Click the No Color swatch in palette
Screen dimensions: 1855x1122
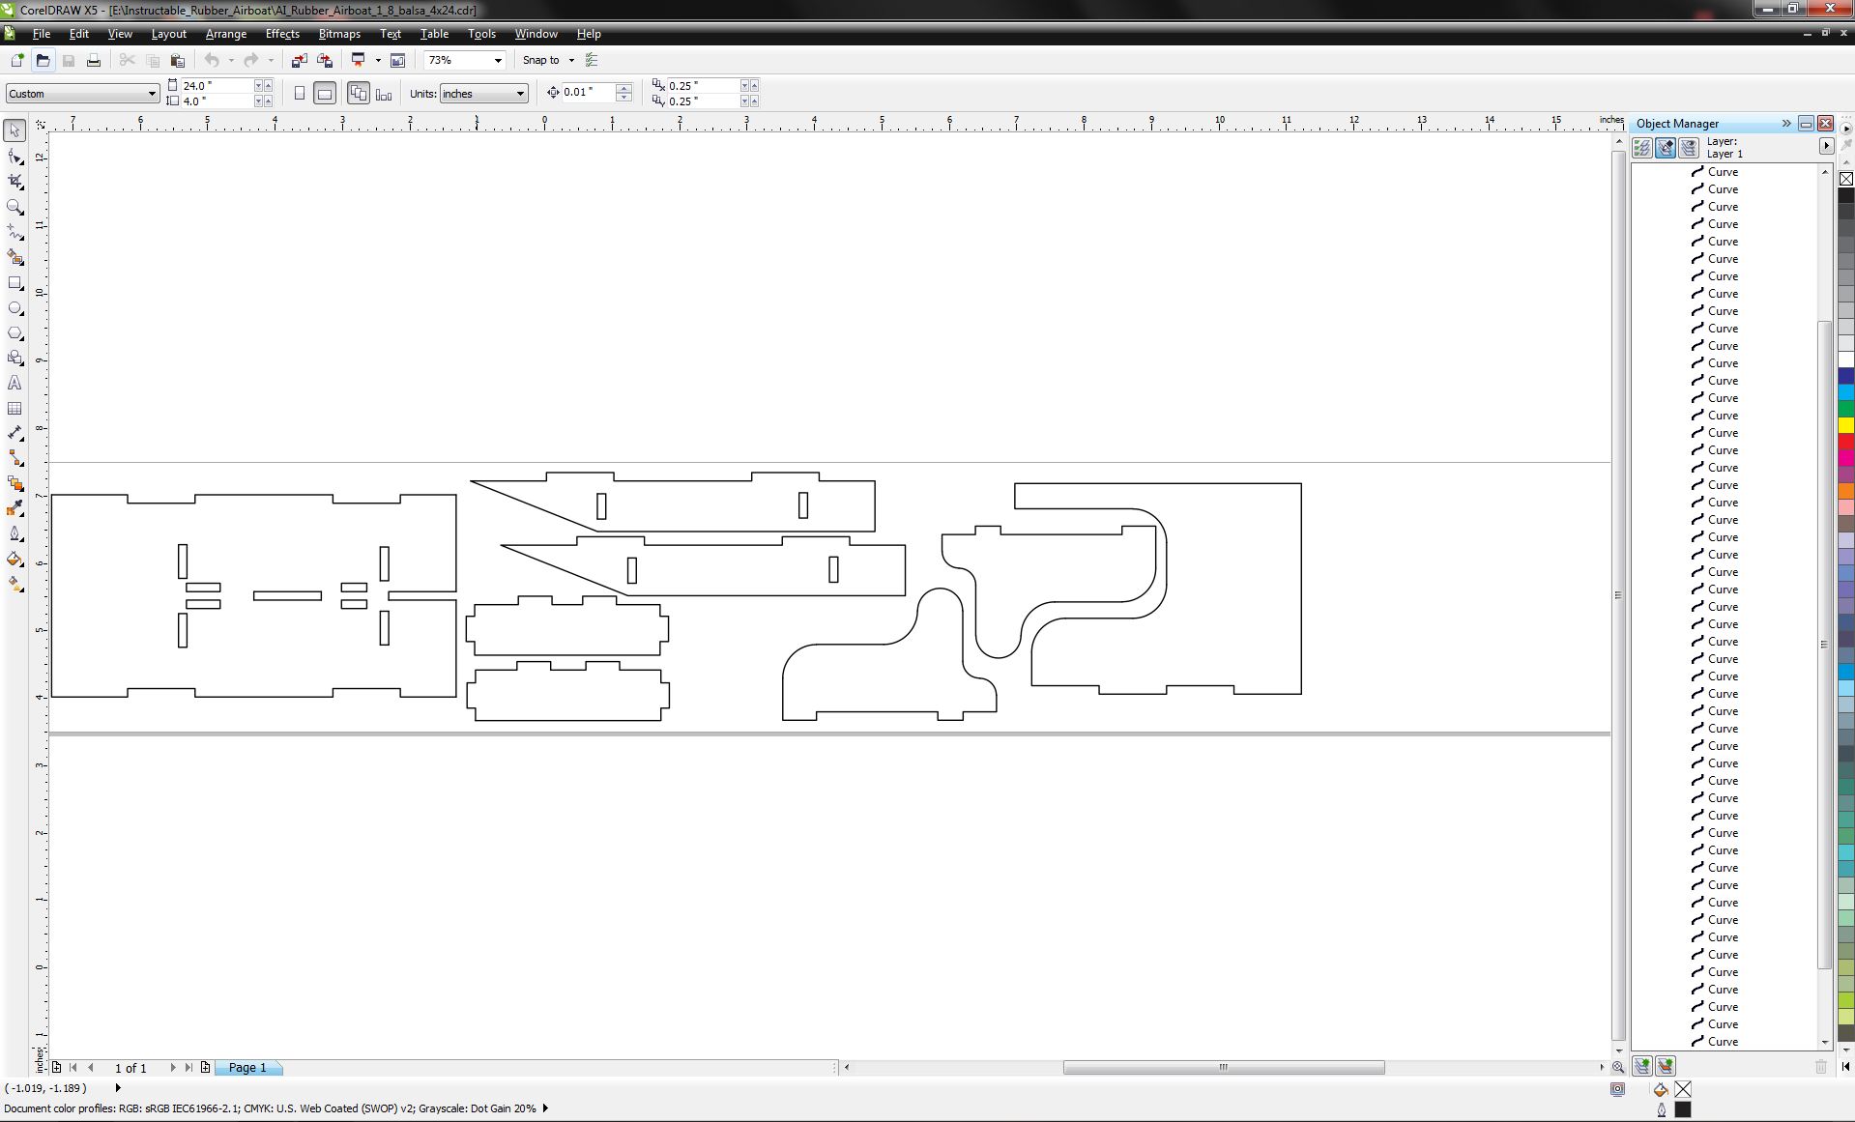pyautogui.click(x=1846, y=179)
